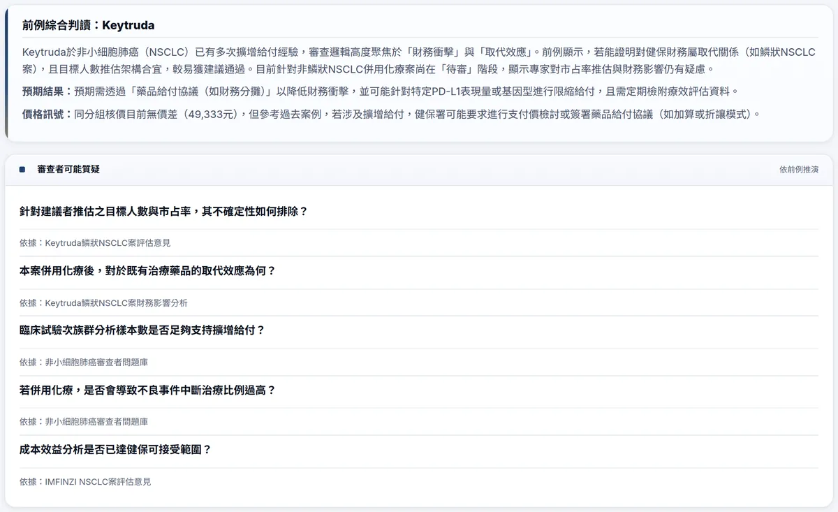Viewport: 838px width, 512px height.
Task: Click the 依前例推演 label
Action: click(x=799, y=170)
